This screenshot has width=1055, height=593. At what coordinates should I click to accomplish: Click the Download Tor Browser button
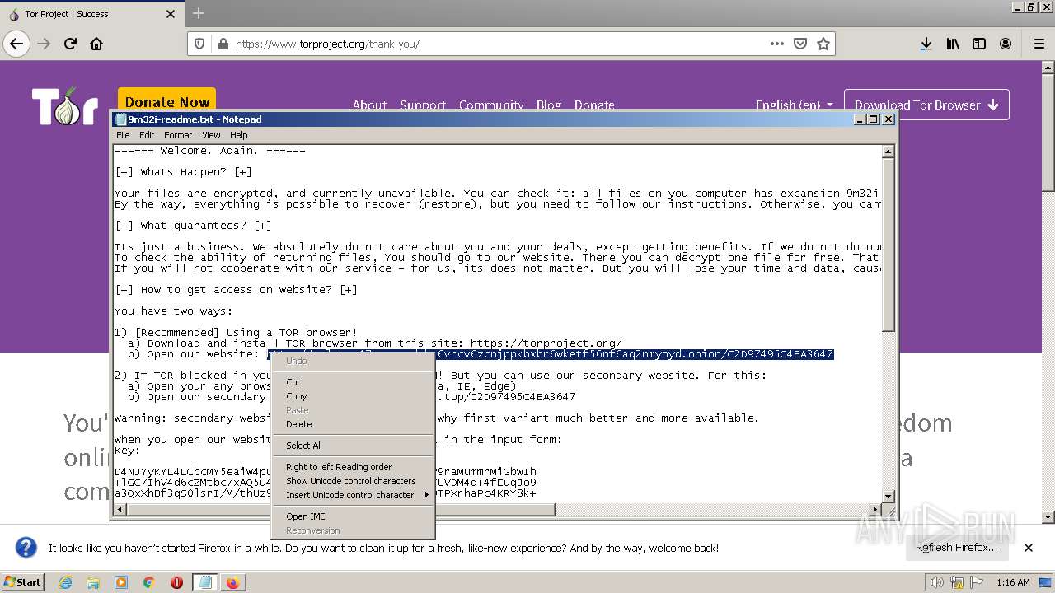tap(926, 105)
